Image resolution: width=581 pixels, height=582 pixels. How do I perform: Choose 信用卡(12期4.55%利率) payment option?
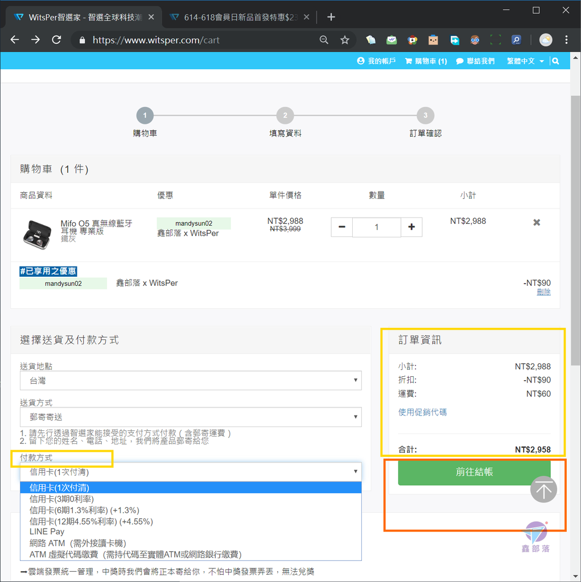pyautogui.click(x=191, y=522)
